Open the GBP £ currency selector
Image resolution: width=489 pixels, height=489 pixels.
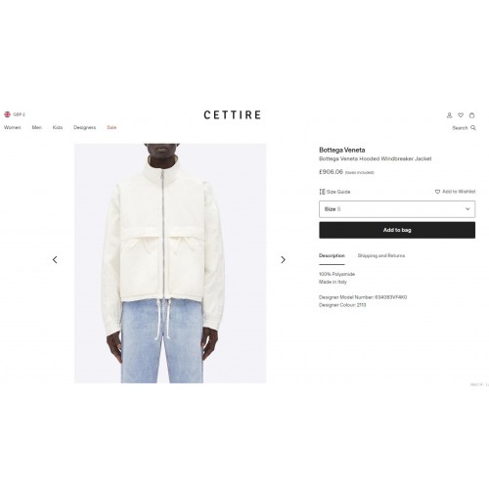point(19,114)
